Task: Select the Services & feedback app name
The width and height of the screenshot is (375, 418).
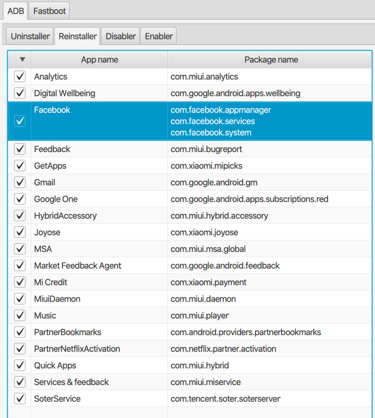Action: (x=72, y=382)
